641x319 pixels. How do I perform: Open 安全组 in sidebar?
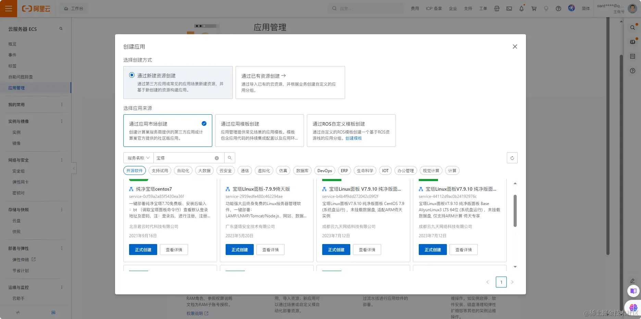18,171
